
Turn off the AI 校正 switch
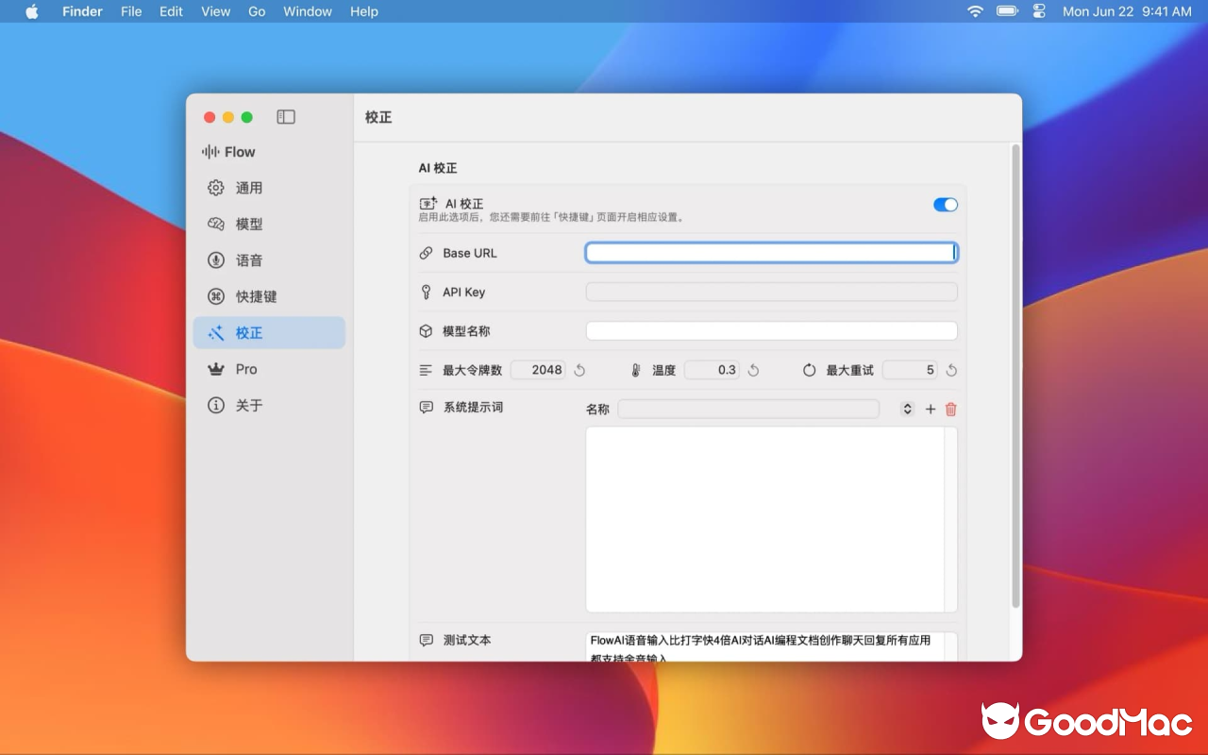946,205
